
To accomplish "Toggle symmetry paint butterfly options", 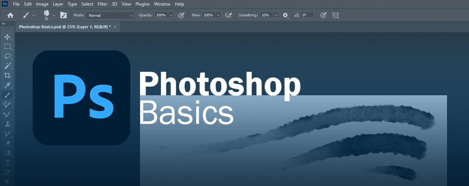I will tap(335, 15).
